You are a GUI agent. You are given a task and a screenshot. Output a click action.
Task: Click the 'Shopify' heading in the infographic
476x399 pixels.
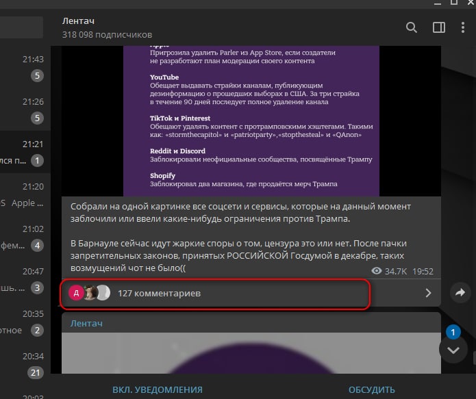pyautogui.click(x=162, y=176)
